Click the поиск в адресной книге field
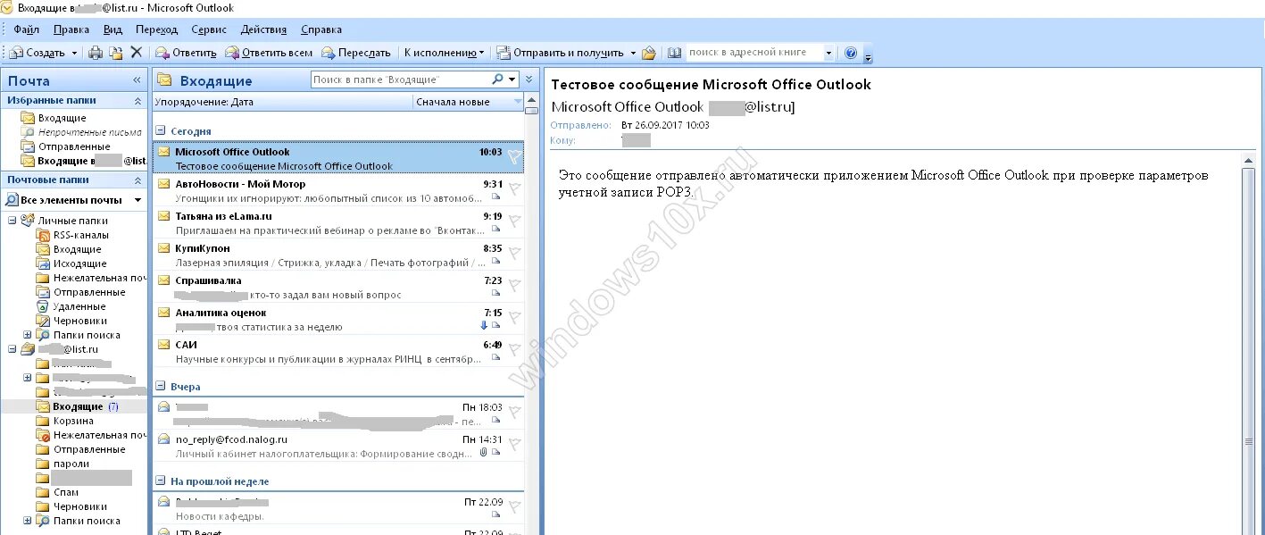The width and height of the screenshot is (1265, 535). 753,53
